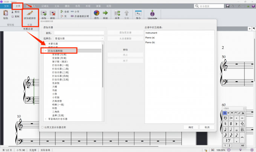
Task: Select Piano (a) in the staves list
Action: 150,38
